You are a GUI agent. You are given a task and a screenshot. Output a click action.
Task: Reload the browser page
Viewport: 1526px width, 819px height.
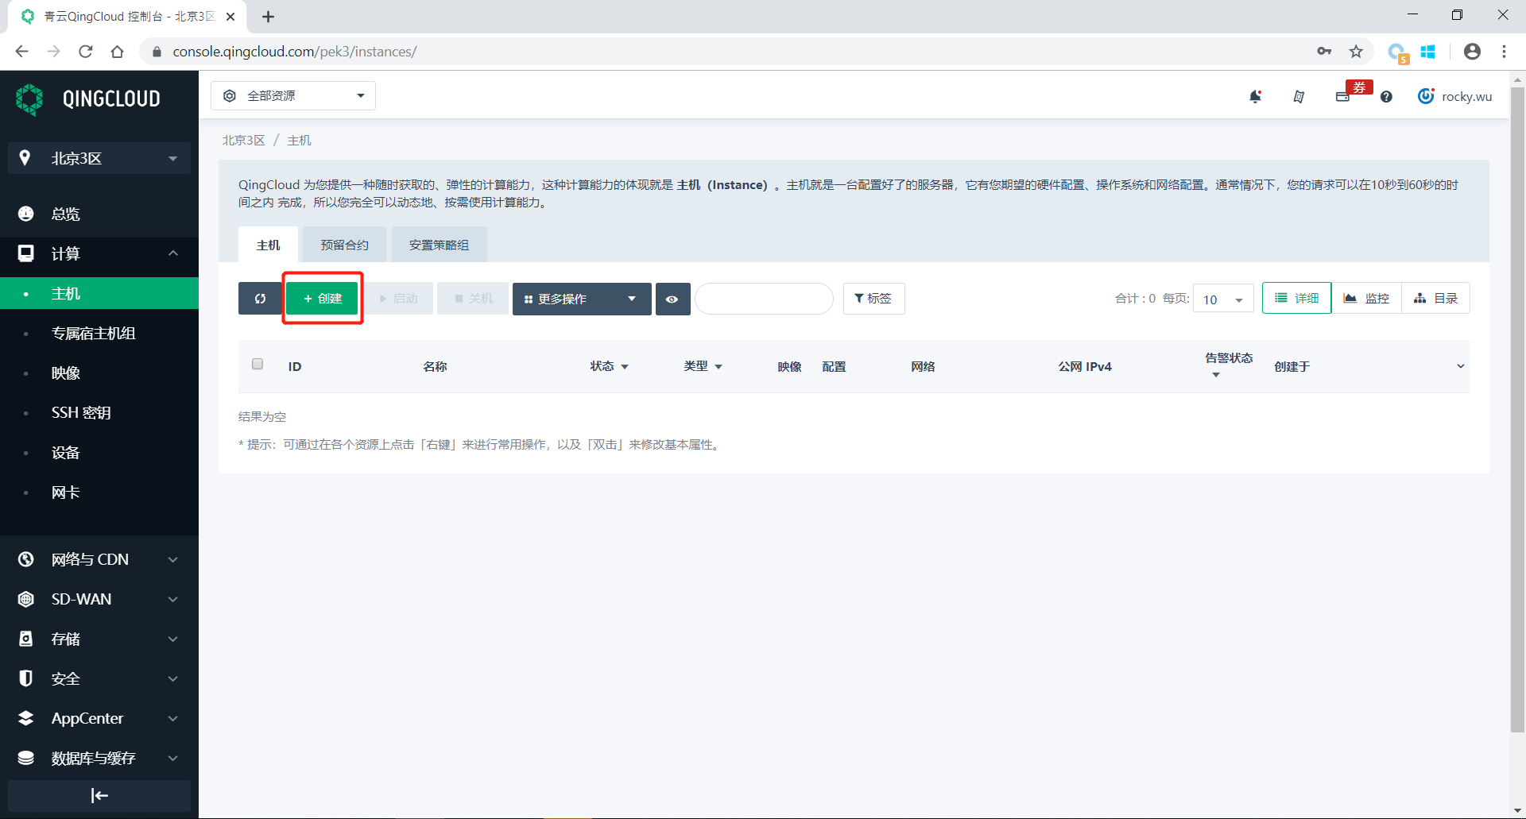tap(85, 52)
